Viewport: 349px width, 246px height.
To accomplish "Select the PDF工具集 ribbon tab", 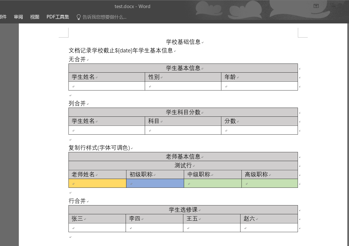I will (57, 17).
